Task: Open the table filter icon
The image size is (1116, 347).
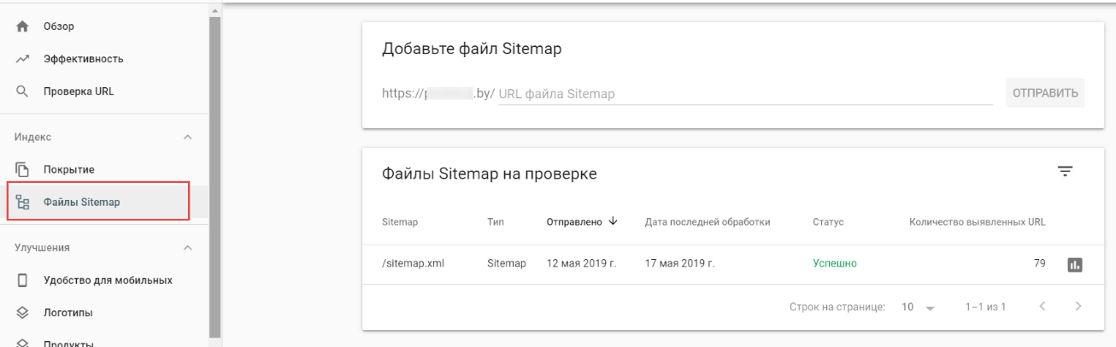Action: (1065, 173)
